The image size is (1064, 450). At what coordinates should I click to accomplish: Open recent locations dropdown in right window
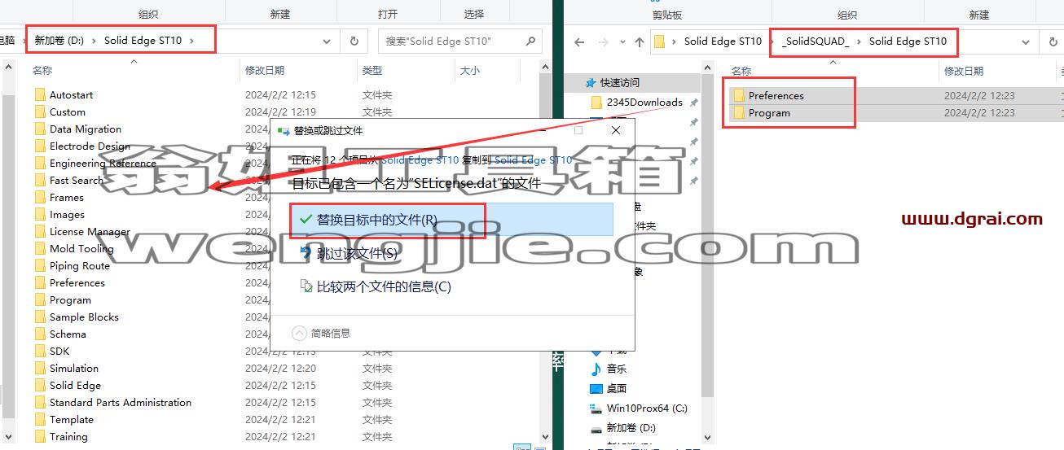tap(622, 42)
